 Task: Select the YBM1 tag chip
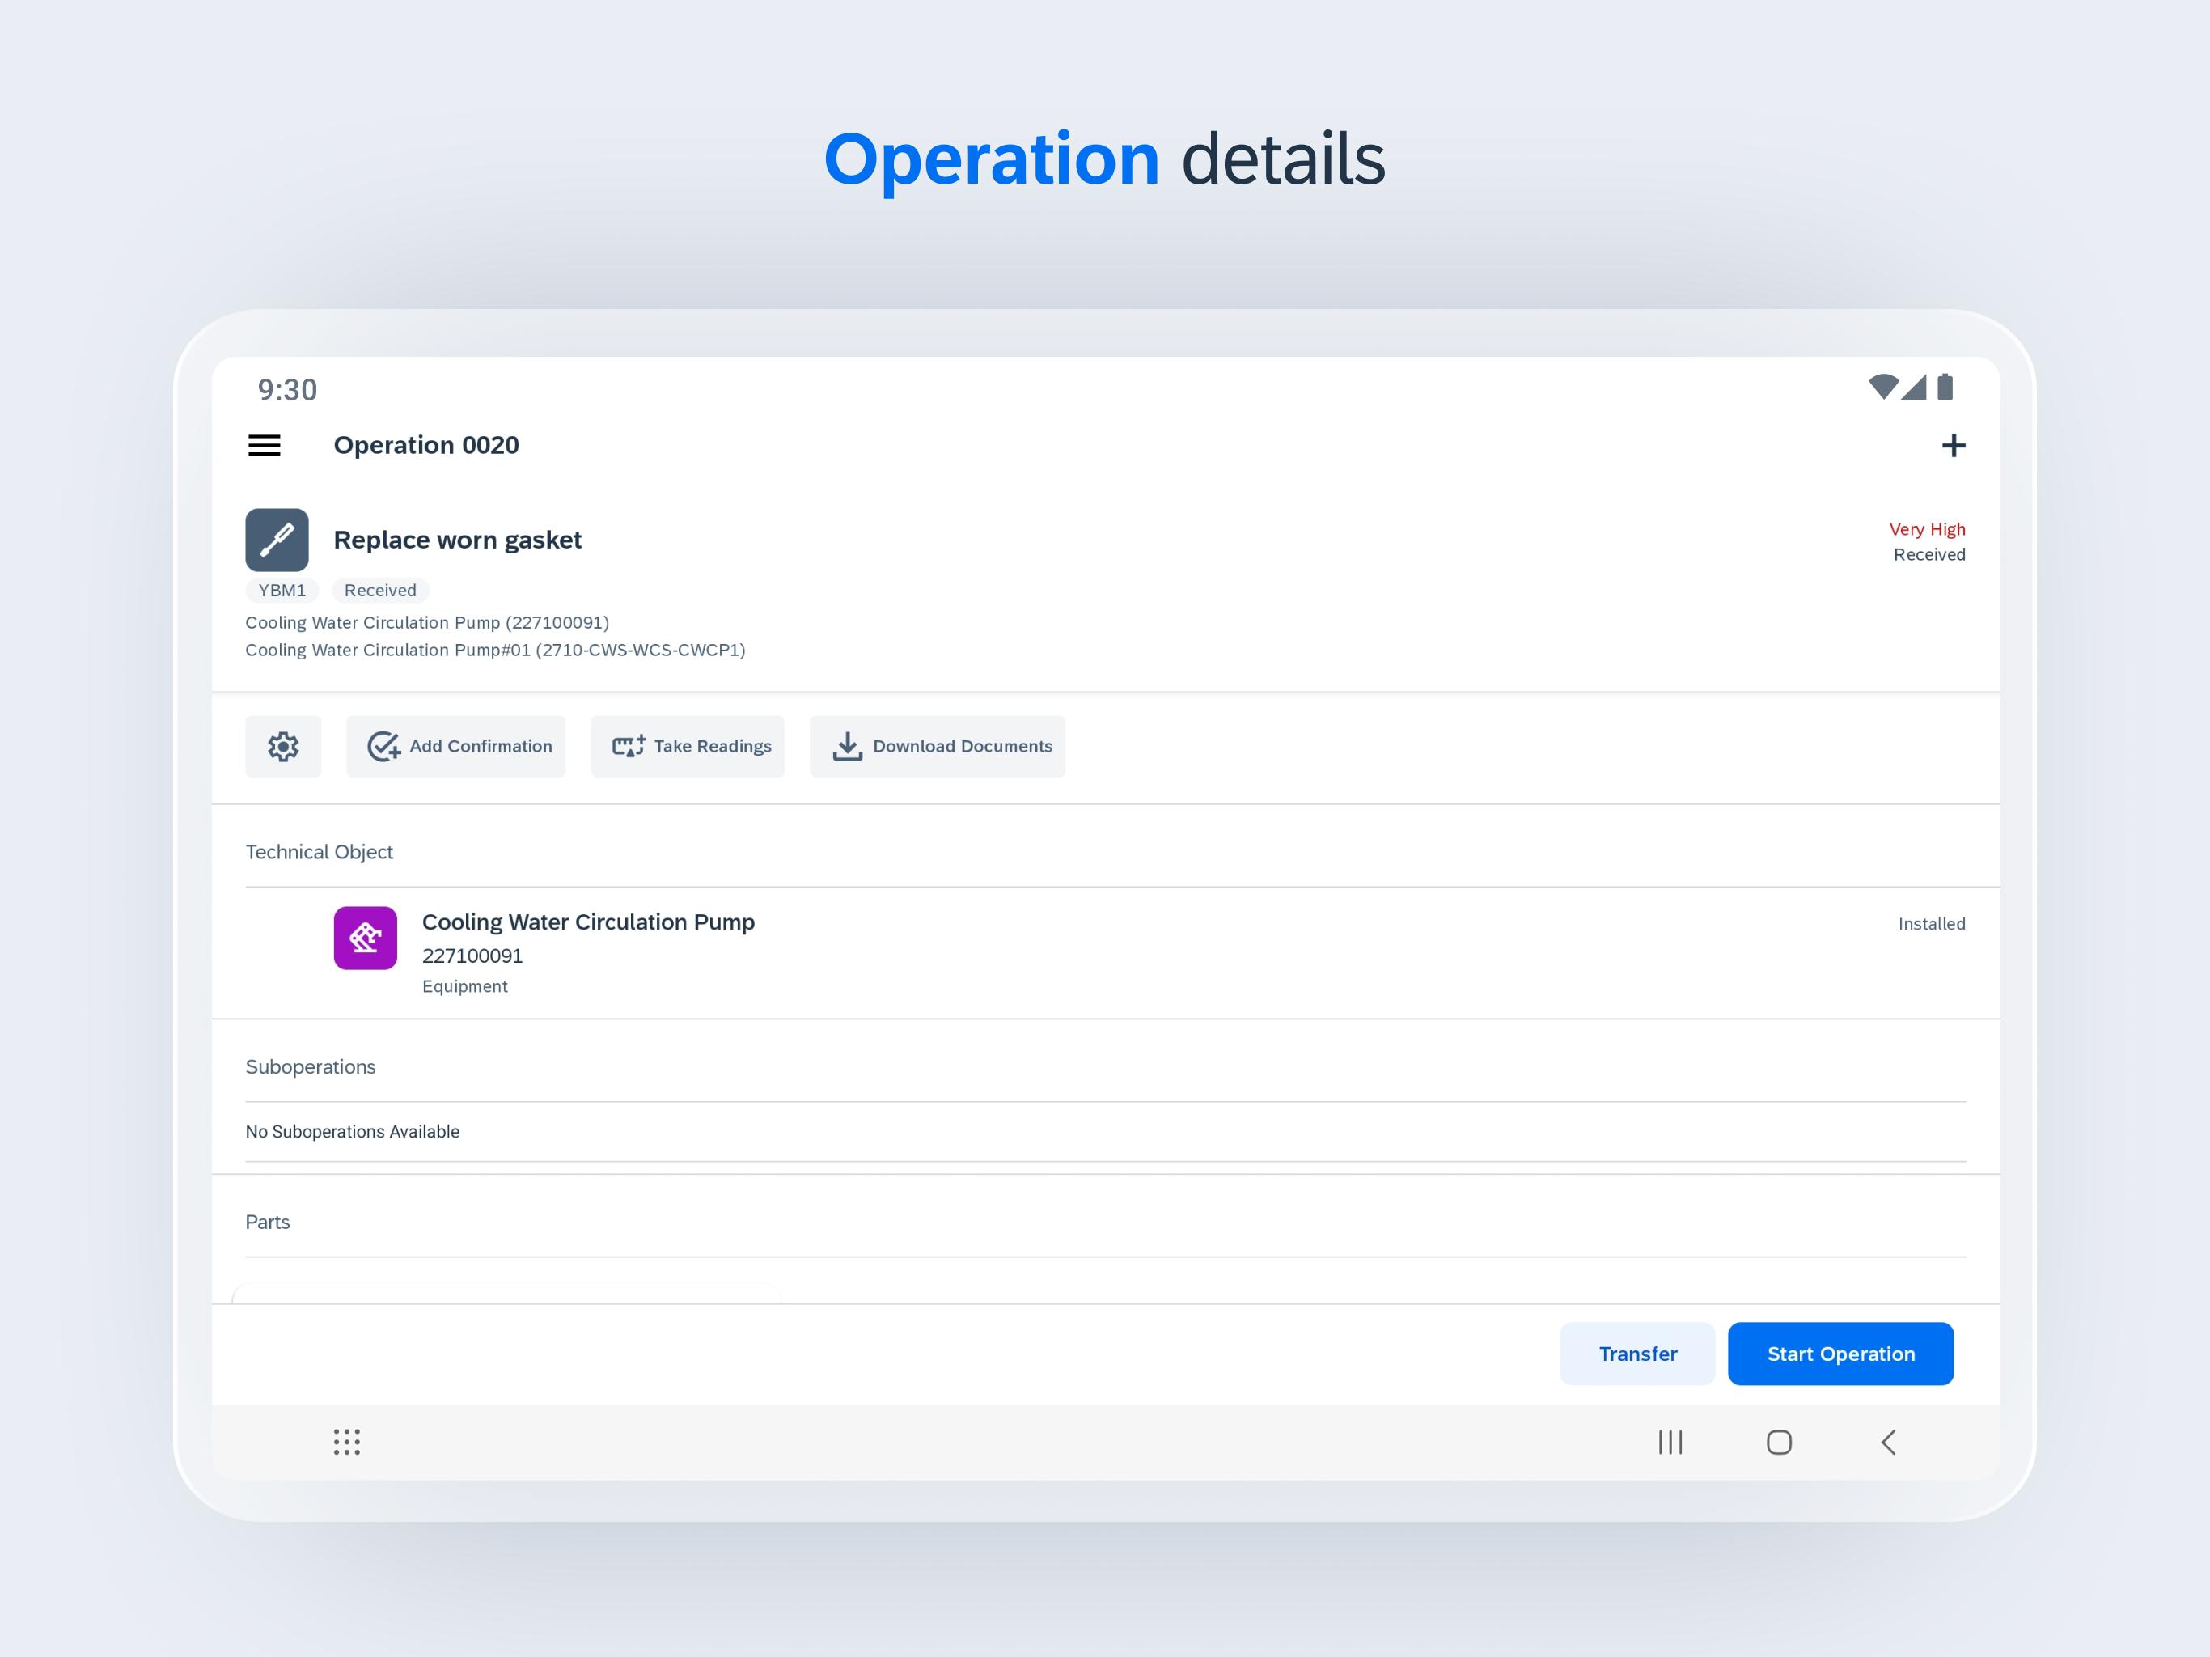(x=282, y=591)
